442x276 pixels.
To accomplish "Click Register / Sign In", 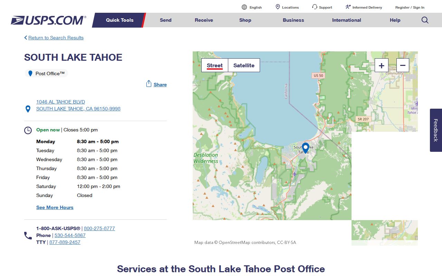I will pos(410,7).
